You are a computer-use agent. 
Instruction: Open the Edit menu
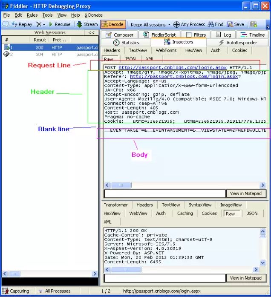pyautogui.click(x=18, y=15)
